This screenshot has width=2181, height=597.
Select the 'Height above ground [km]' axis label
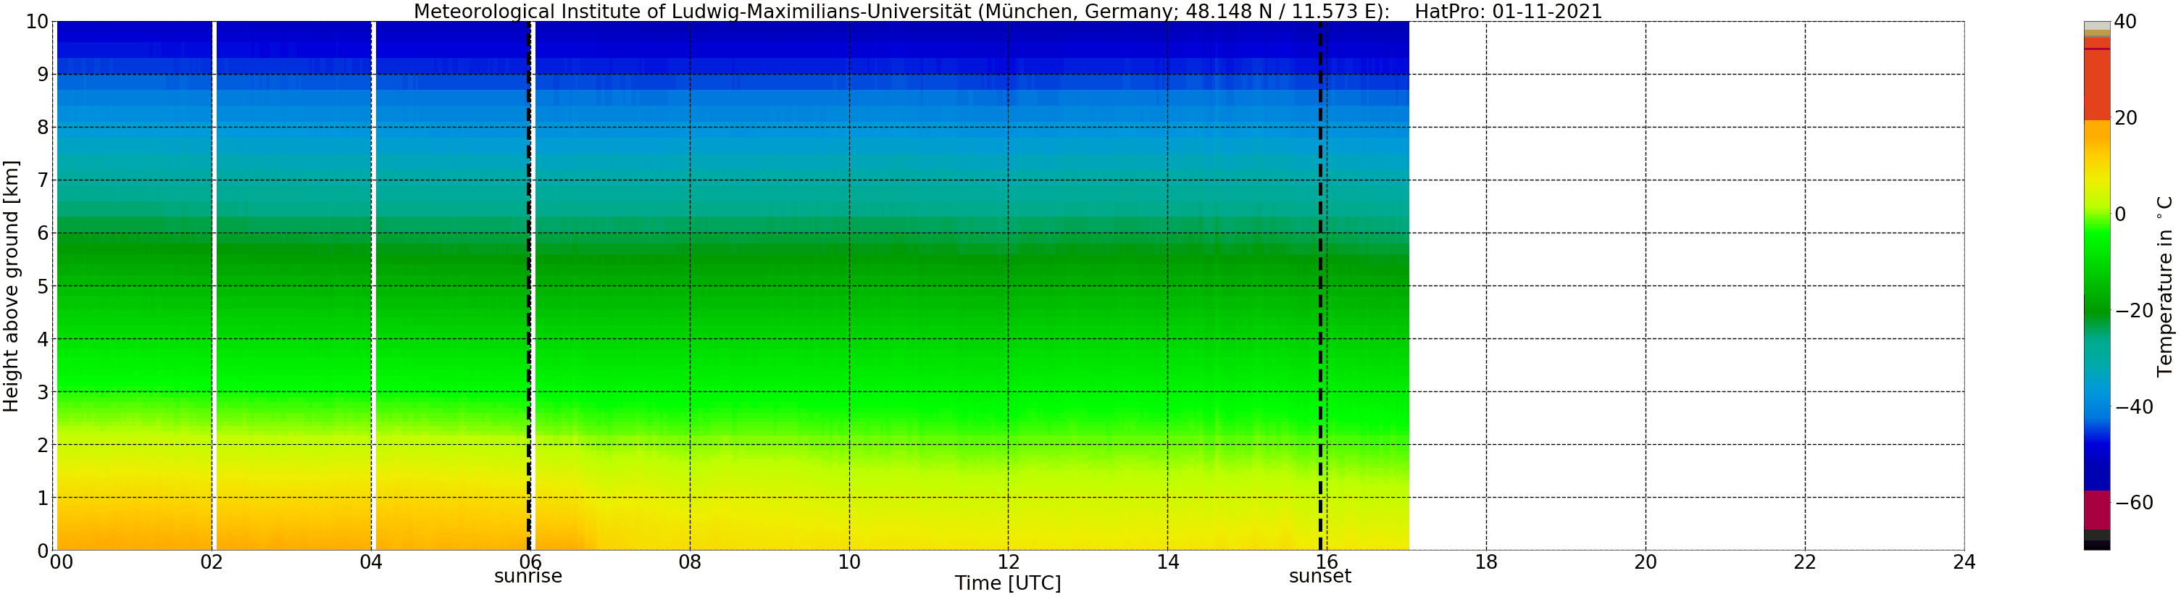[x=11, y=286]
